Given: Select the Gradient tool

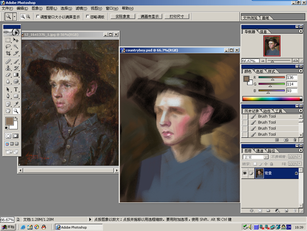Looking at the screenshot, I should [x=16, y=75].
